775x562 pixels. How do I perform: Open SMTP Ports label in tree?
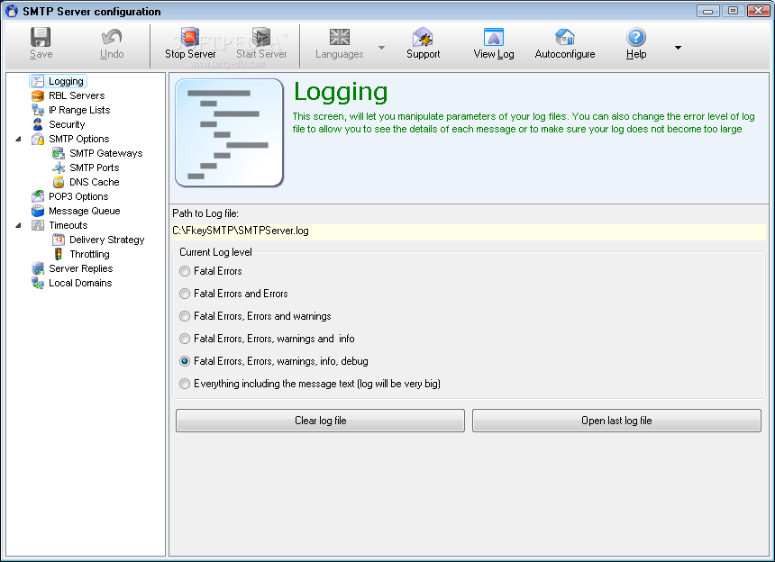coord(94,168)
